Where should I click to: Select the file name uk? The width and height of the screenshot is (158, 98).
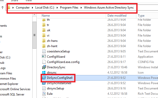pos(48,30)
